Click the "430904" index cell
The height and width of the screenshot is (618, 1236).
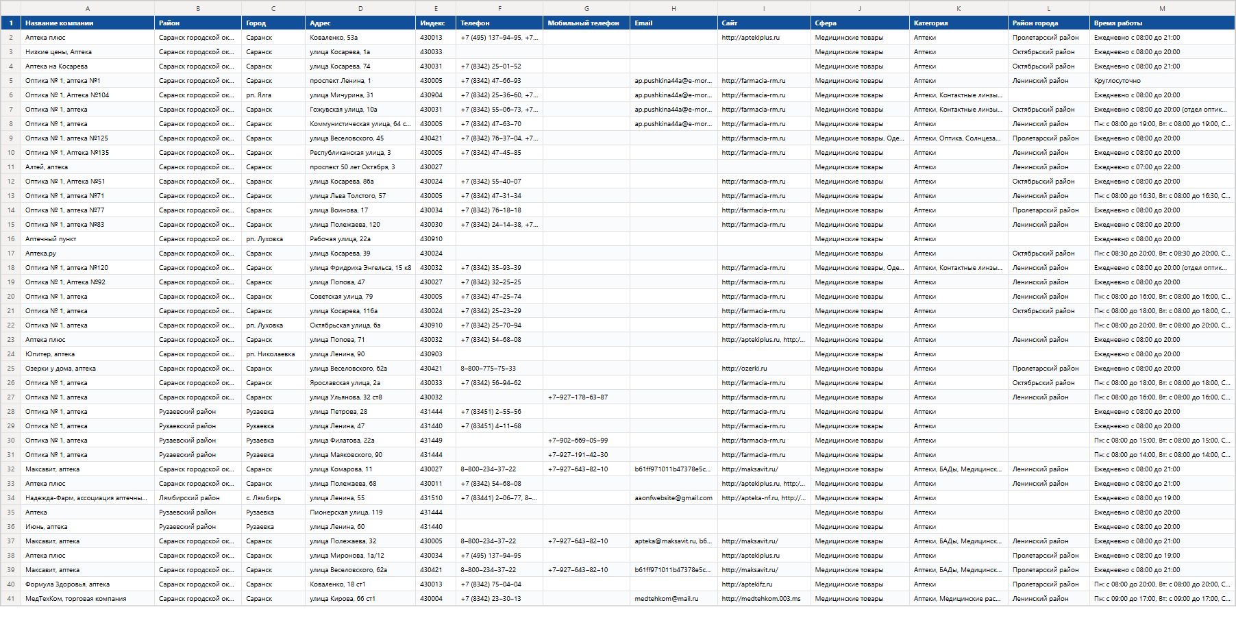pyautogui.click(x=436, y=95)
